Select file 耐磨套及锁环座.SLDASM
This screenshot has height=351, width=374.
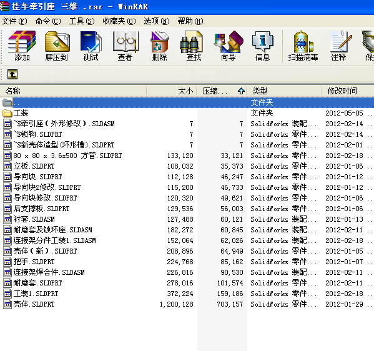coord(52,230)
